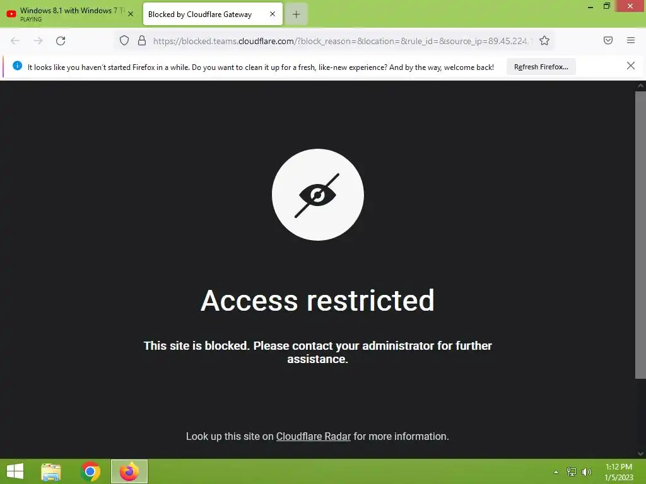This screenshot has width=646, height=484.
Task: Dismiss the Firefox refresh notification bar
Action: 630,66
